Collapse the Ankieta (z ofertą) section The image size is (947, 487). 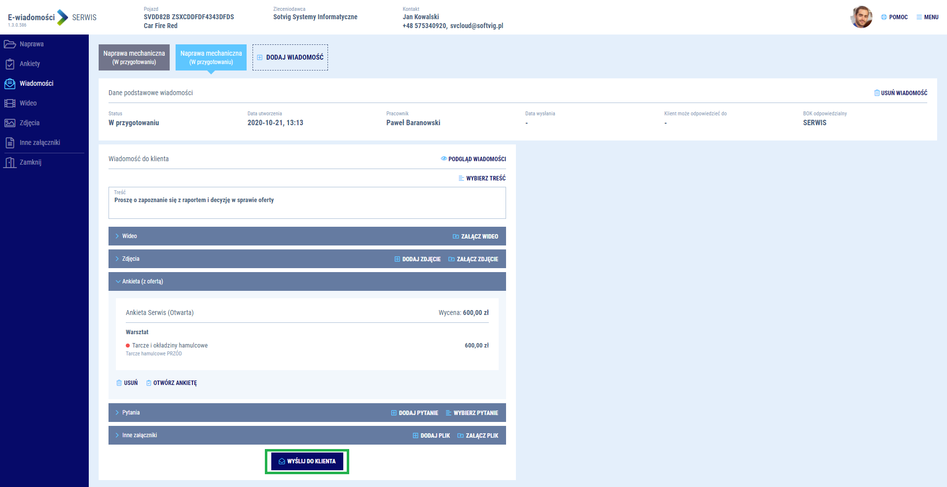(x=118, y=281)
